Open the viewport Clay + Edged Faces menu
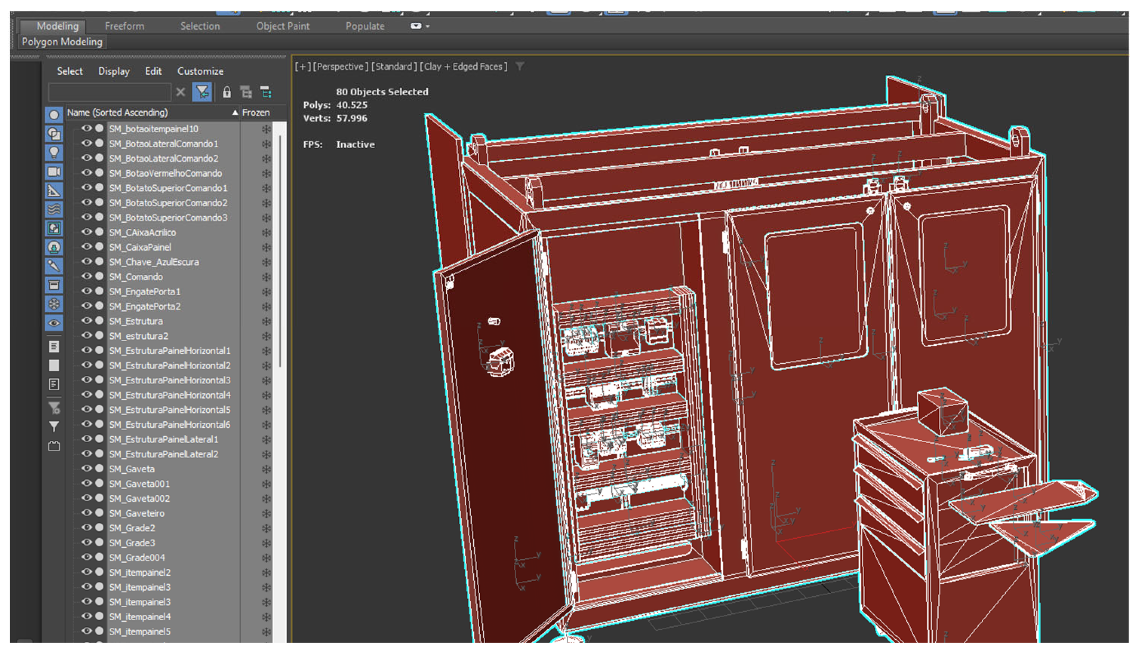The height and width of the screenshot is (653, 1139). [x=463, y=67]
